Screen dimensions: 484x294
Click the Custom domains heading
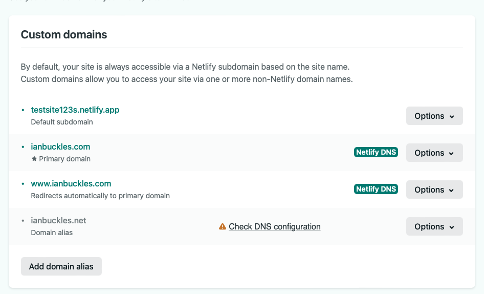64,35
